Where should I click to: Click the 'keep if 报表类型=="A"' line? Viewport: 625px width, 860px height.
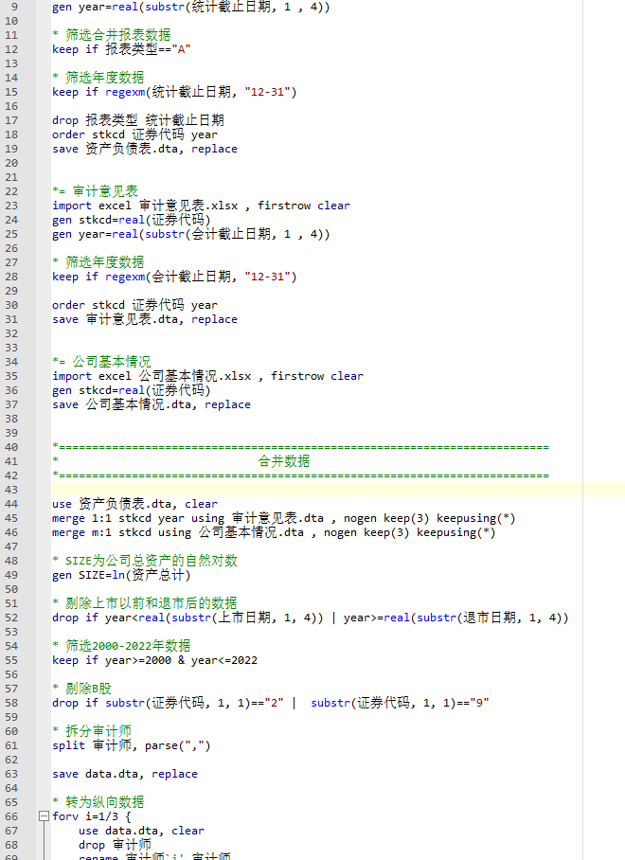[125, 49]
